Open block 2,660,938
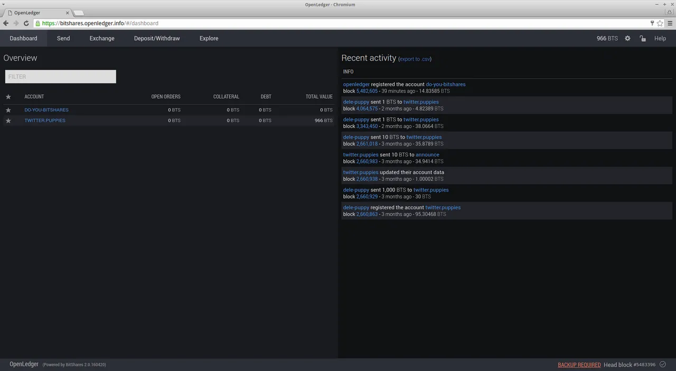This screenshot has height=371, width=676. coord(367,179)
